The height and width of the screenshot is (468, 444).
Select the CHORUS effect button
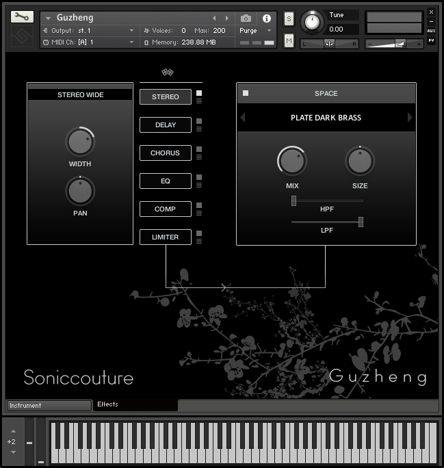coord(166,153)
